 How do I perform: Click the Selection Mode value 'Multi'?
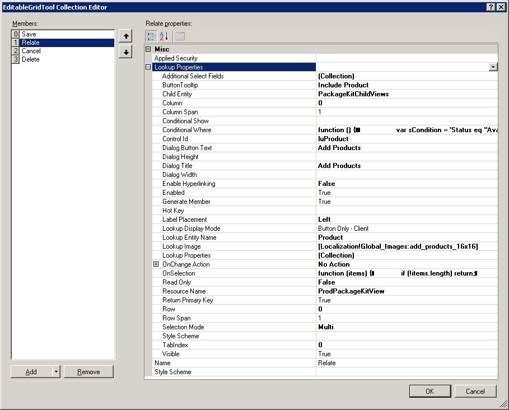point(325,327)
